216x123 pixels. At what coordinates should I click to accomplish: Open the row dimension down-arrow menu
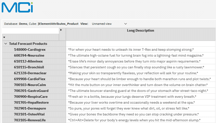pos(4,37)
